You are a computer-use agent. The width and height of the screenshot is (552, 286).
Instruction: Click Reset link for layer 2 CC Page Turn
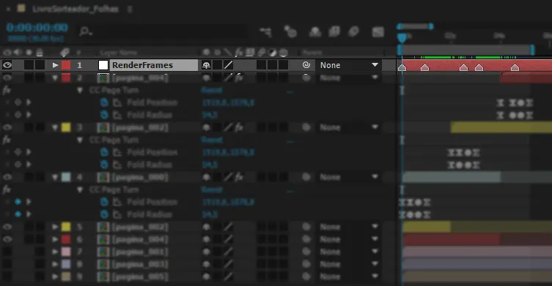(x=212, y=90)
